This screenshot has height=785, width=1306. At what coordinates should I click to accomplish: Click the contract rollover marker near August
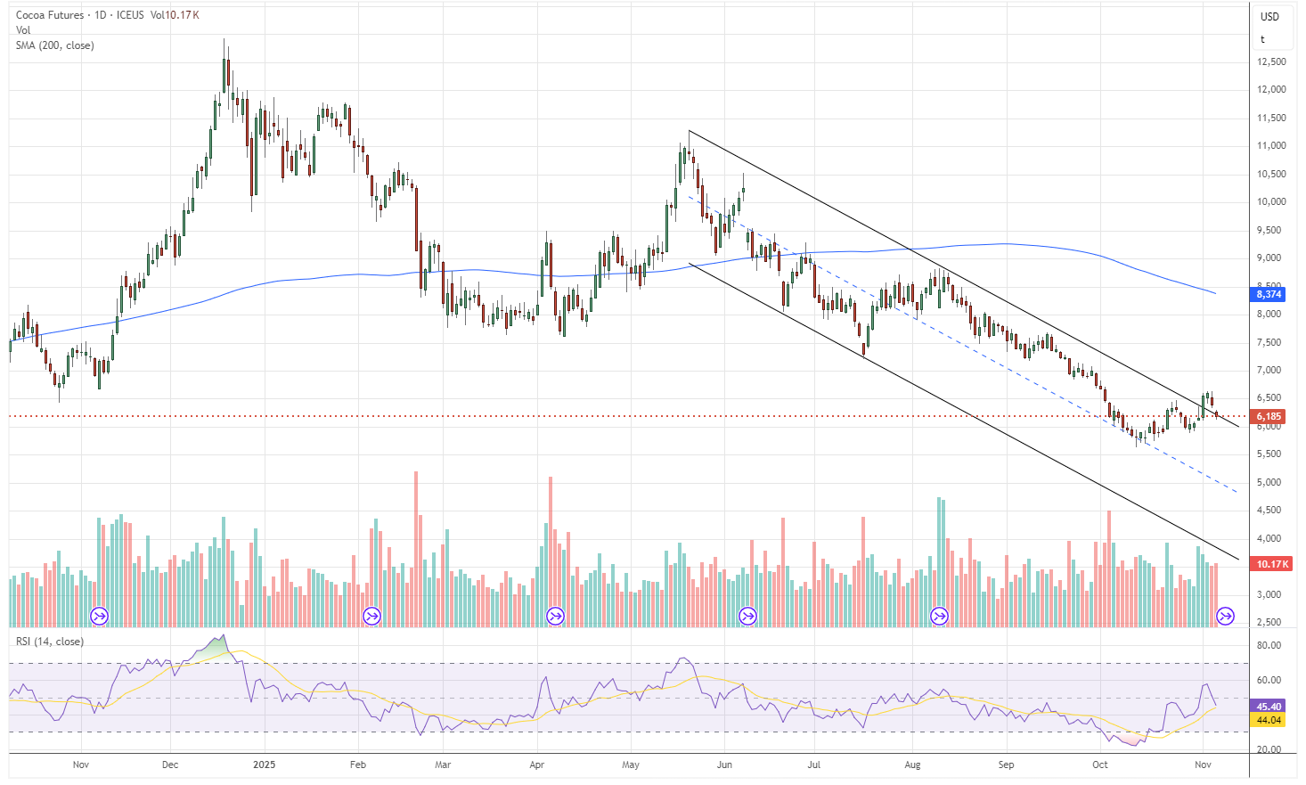939,616
